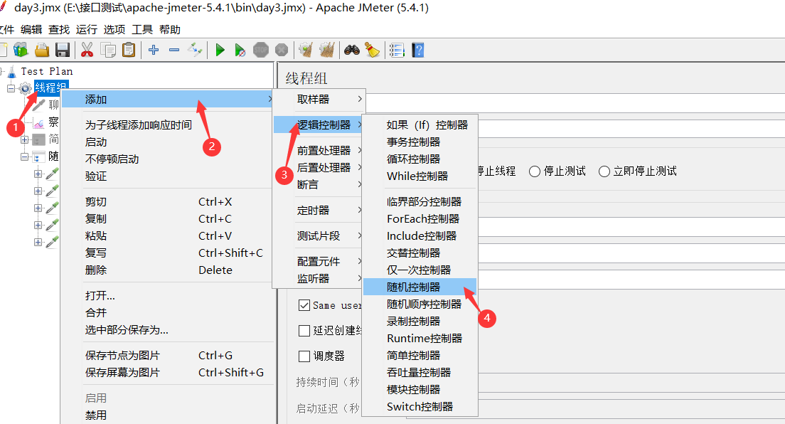Image resolution: width=785 pixels, height=424 pixels.
Task: Click the yellow broom Reset Search icon
Action: 372,50
